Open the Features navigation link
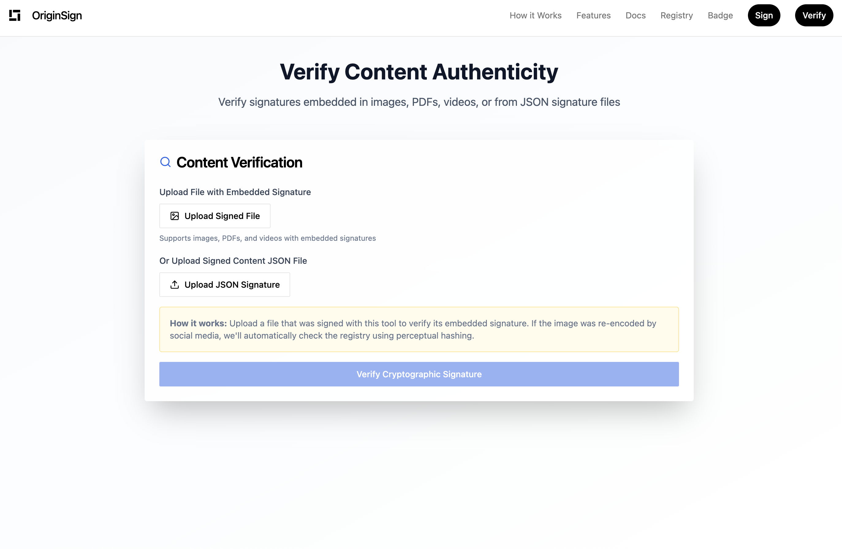This screenshot has width=842, height=549. click(x=593, y=15)
